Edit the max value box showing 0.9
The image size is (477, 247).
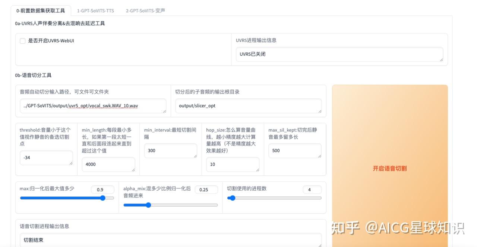103,189
